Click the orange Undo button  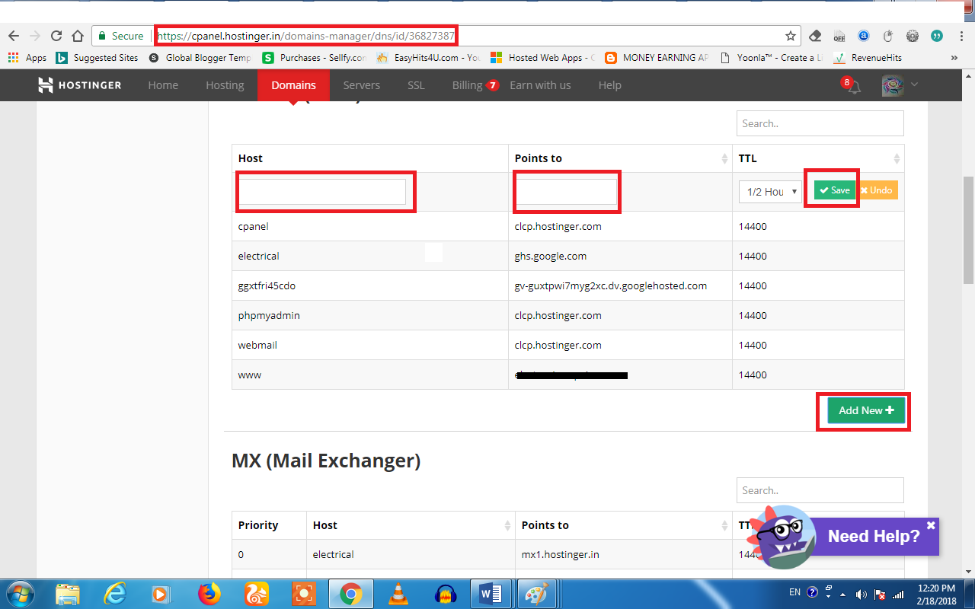[x=877, y=190]
